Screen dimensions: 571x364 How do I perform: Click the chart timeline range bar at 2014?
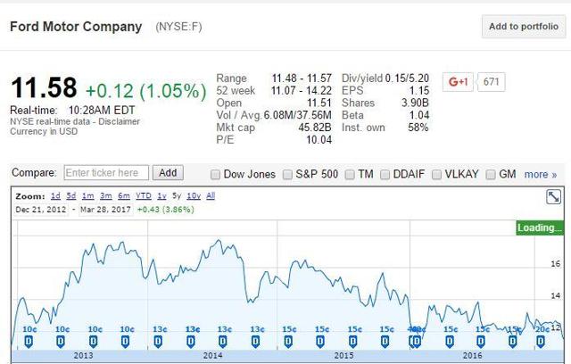pyautogui.click(x=212, y=356)
